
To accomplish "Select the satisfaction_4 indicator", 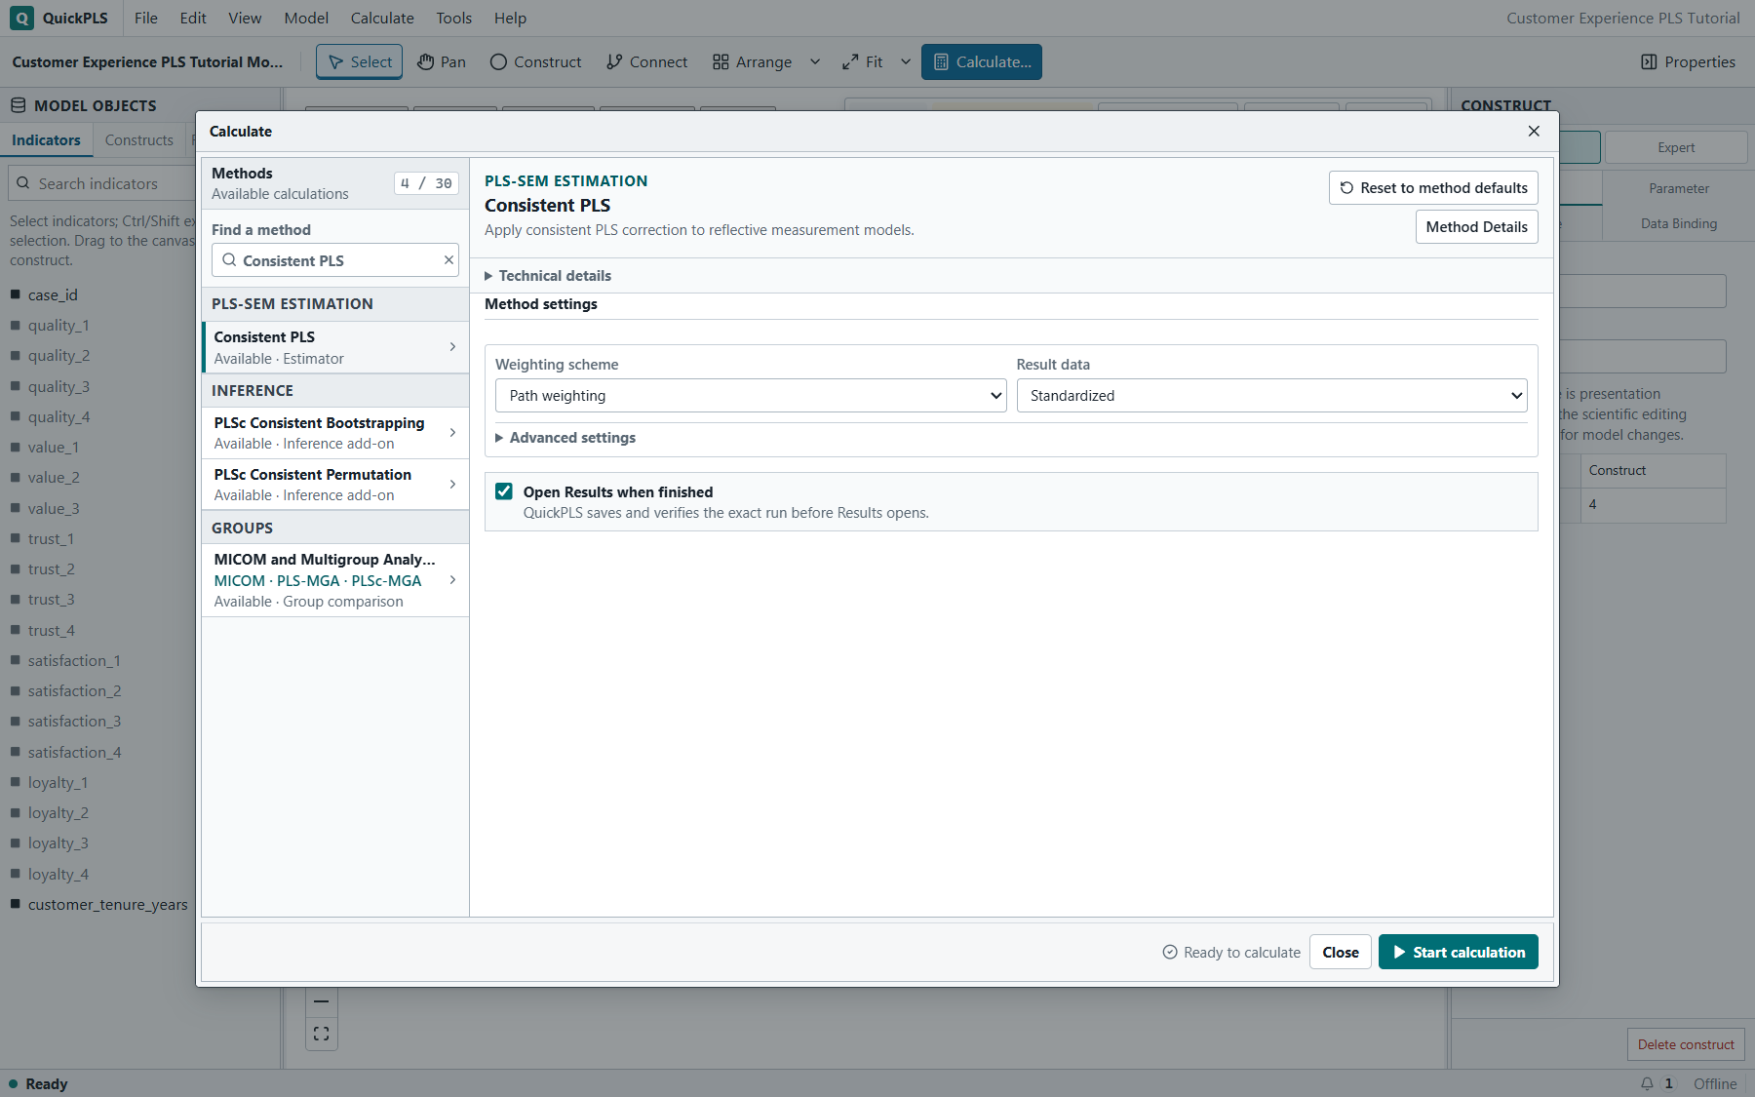I will (74, 752).
